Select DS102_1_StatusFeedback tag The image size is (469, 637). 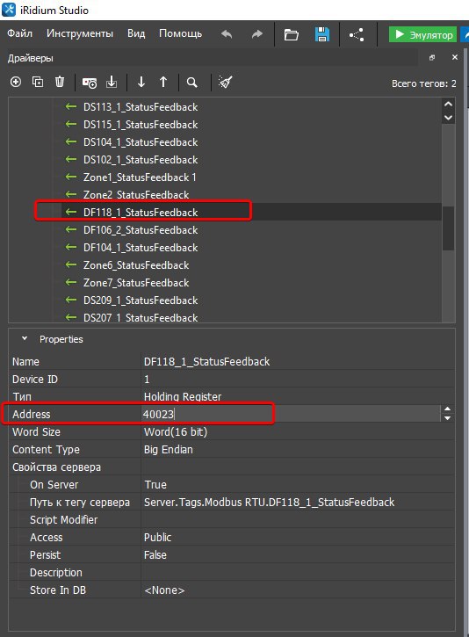[x=141, y=160]
